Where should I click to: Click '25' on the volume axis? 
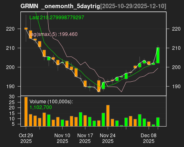(12, 102)
